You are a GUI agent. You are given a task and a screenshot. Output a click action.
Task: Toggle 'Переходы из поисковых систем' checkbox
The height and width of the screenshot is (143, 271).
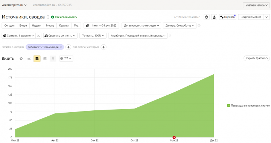pyautogui.click(x=228, y=105)
